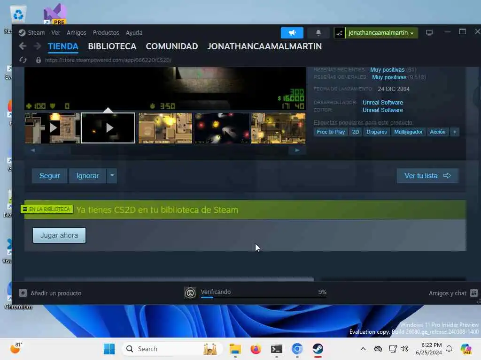
Task: Switch to the BIBLIOTECA tab
Action: click(112, 46)
